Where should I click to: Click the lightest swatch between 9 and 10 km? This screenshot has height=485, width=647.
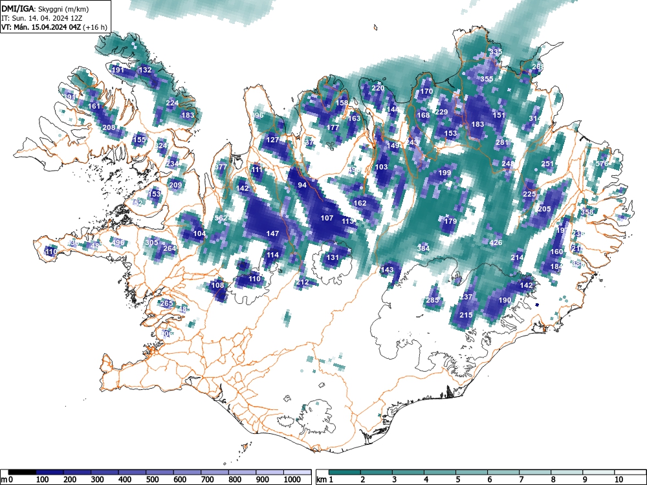(x=598, y=472)
